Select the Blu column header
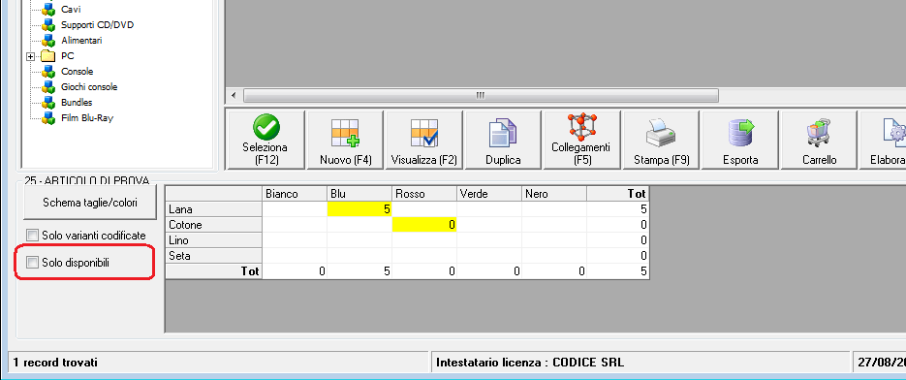 pos(359,194)
